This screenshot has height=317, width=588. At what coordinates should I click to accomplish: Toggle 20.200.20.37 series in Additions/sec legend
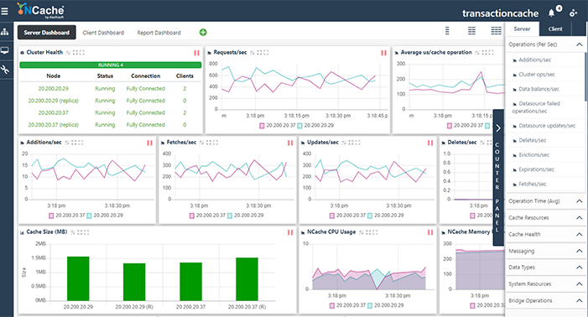67,216
